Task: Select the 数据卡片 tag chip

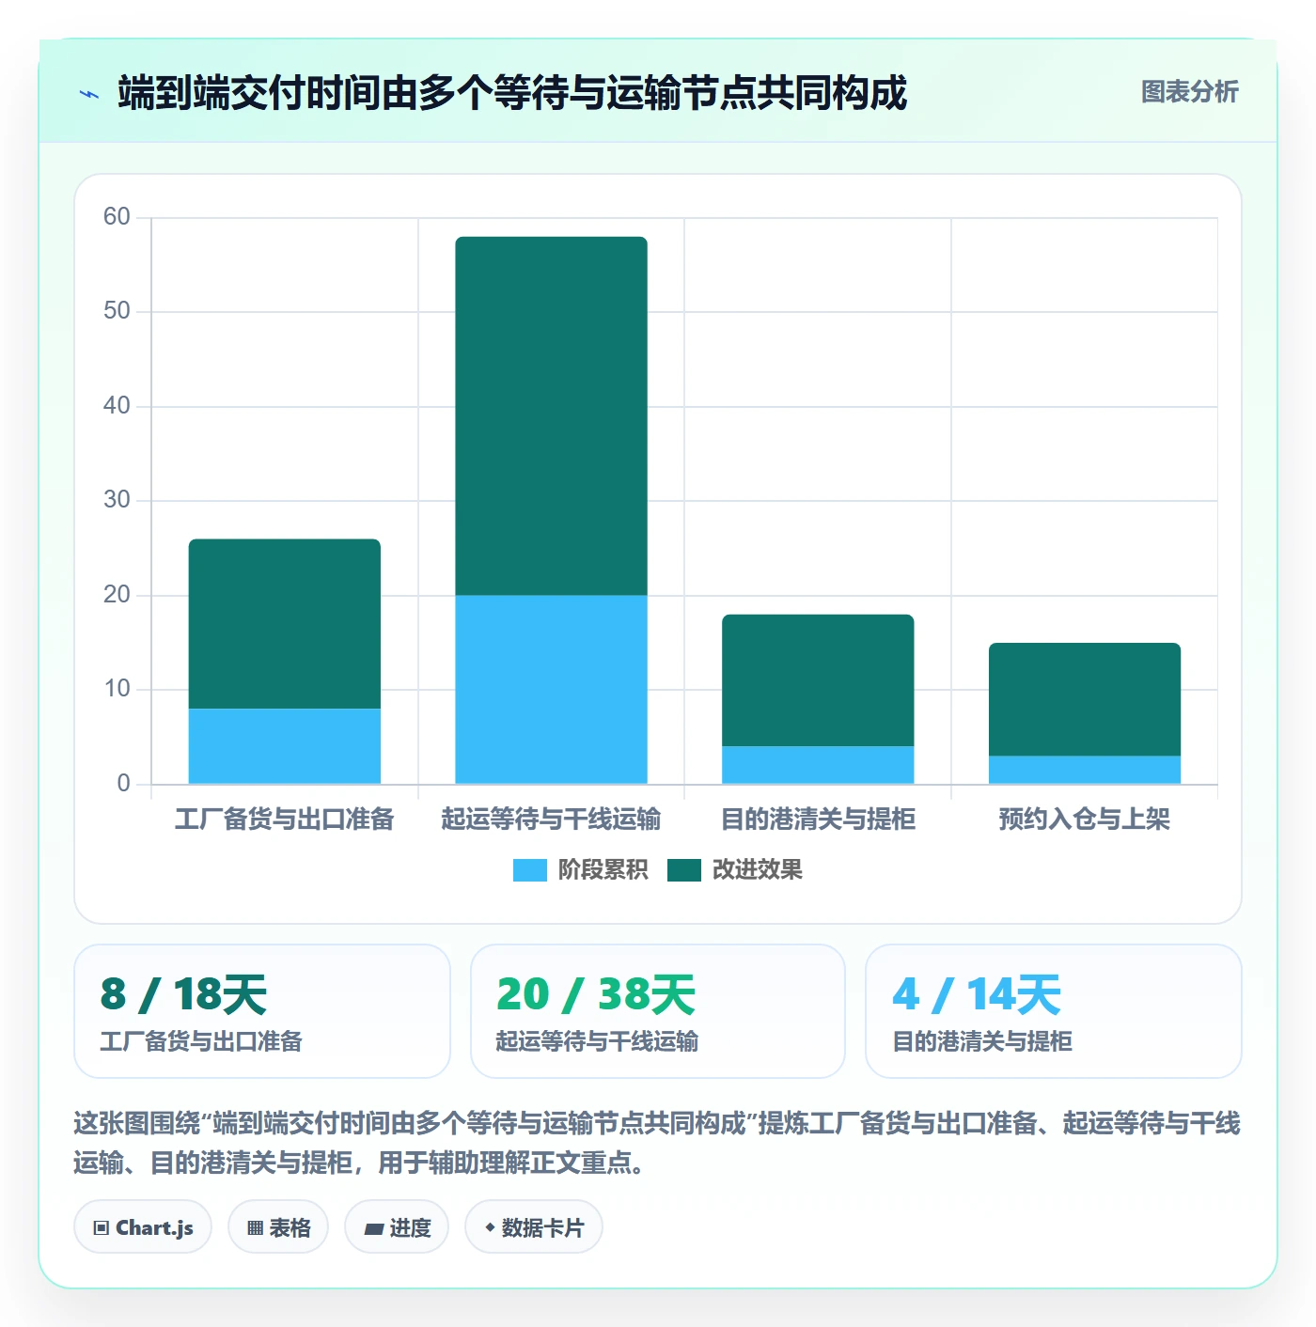Action: point(534,1227)
